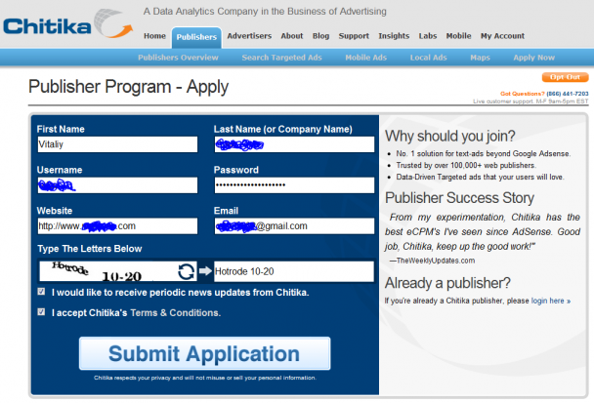Open the Publishers tab
This screenshot has height=403, width=594.
[196, 37]
